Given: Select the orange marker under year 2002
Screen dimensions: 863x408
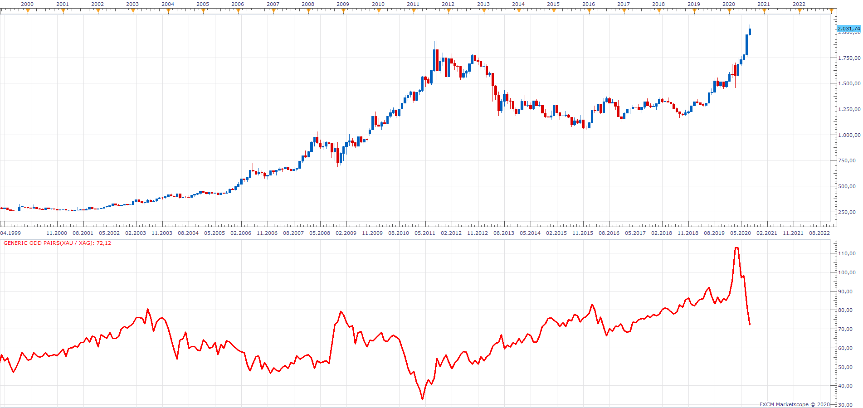Looking at the screenshot, I should (98, 11).
